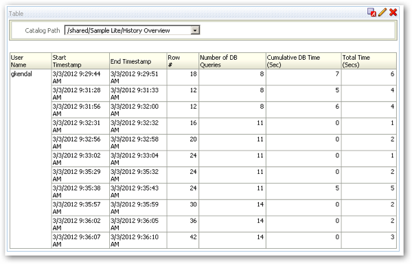Select end timestamp 3/3/2012 9:32:00 AM

point(138,110)
